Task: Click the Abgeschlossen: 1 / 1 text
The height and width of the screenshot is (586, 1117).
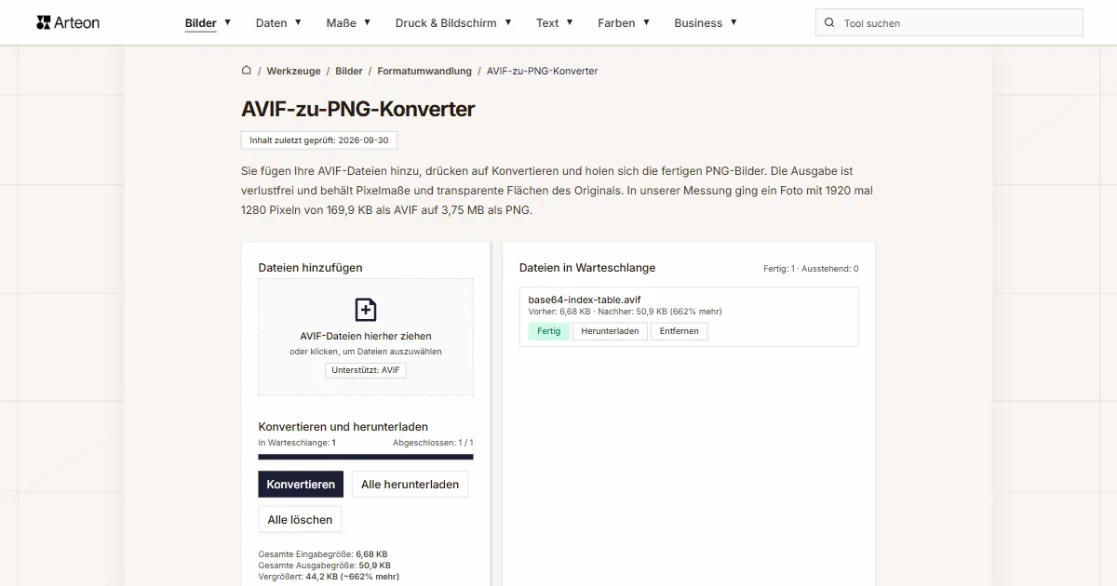Action: [433, 443]
